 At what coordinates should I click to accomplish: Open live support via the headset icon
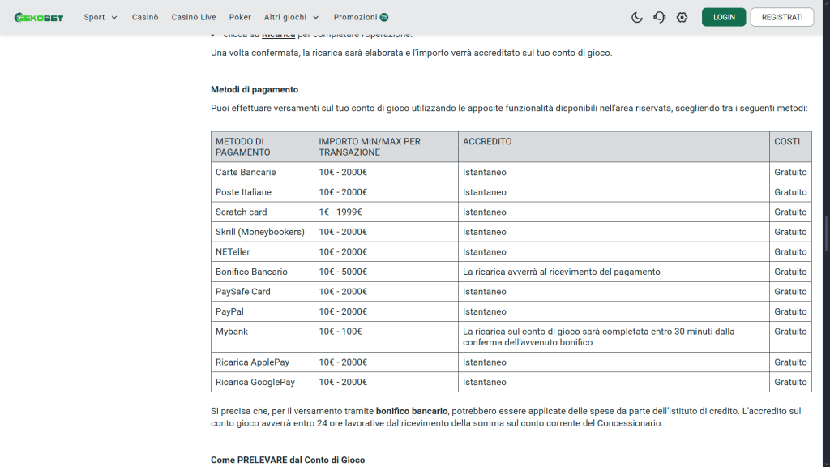coord(659,17)
